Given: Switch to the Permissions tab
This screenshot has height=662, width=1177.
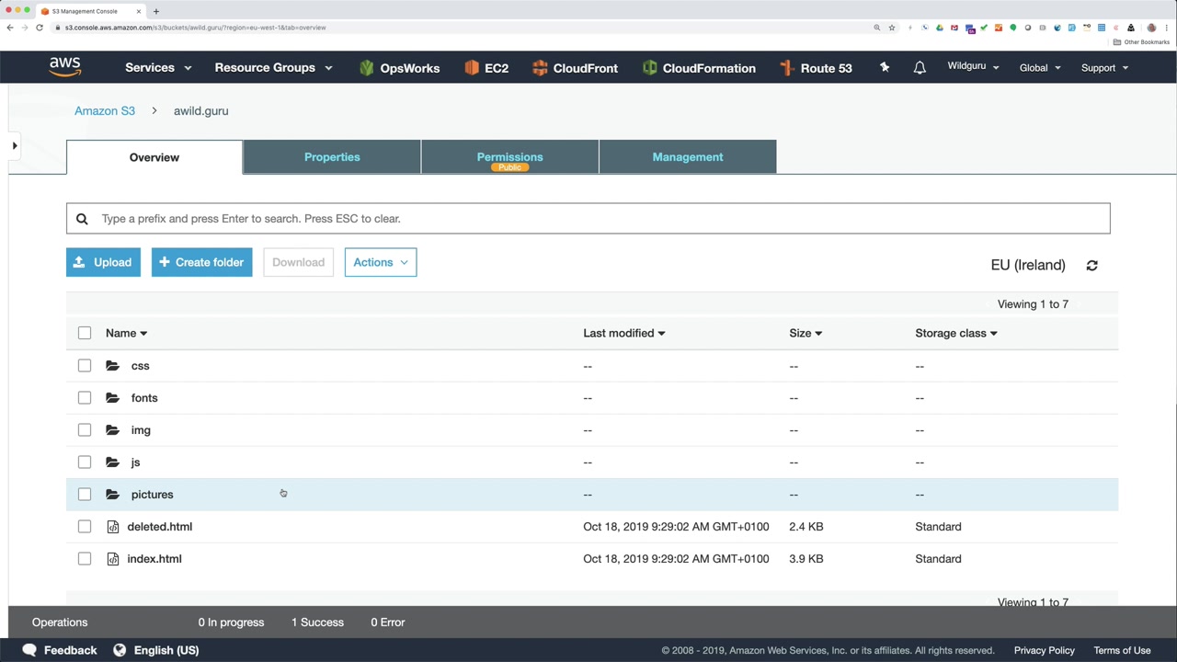Looking at the screenshot, I should (x=510, y=157).
